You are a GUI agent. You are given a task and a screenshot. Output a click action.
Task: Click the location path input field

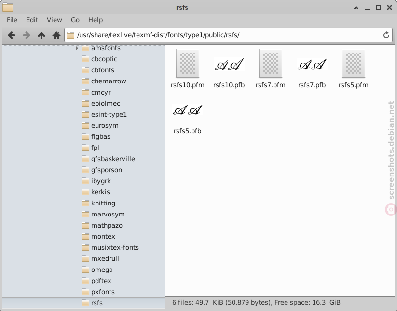click(228, 35)
